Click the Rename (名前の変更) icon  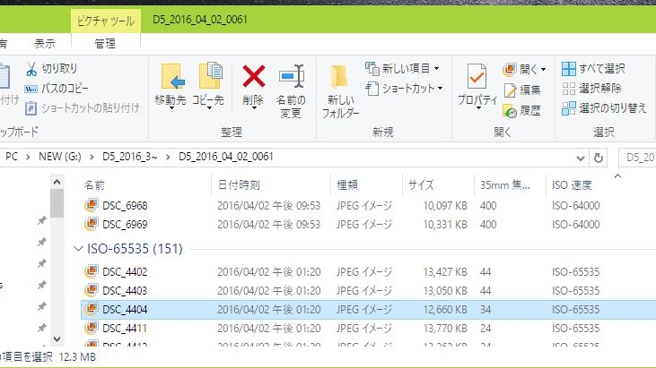point(292,76)
